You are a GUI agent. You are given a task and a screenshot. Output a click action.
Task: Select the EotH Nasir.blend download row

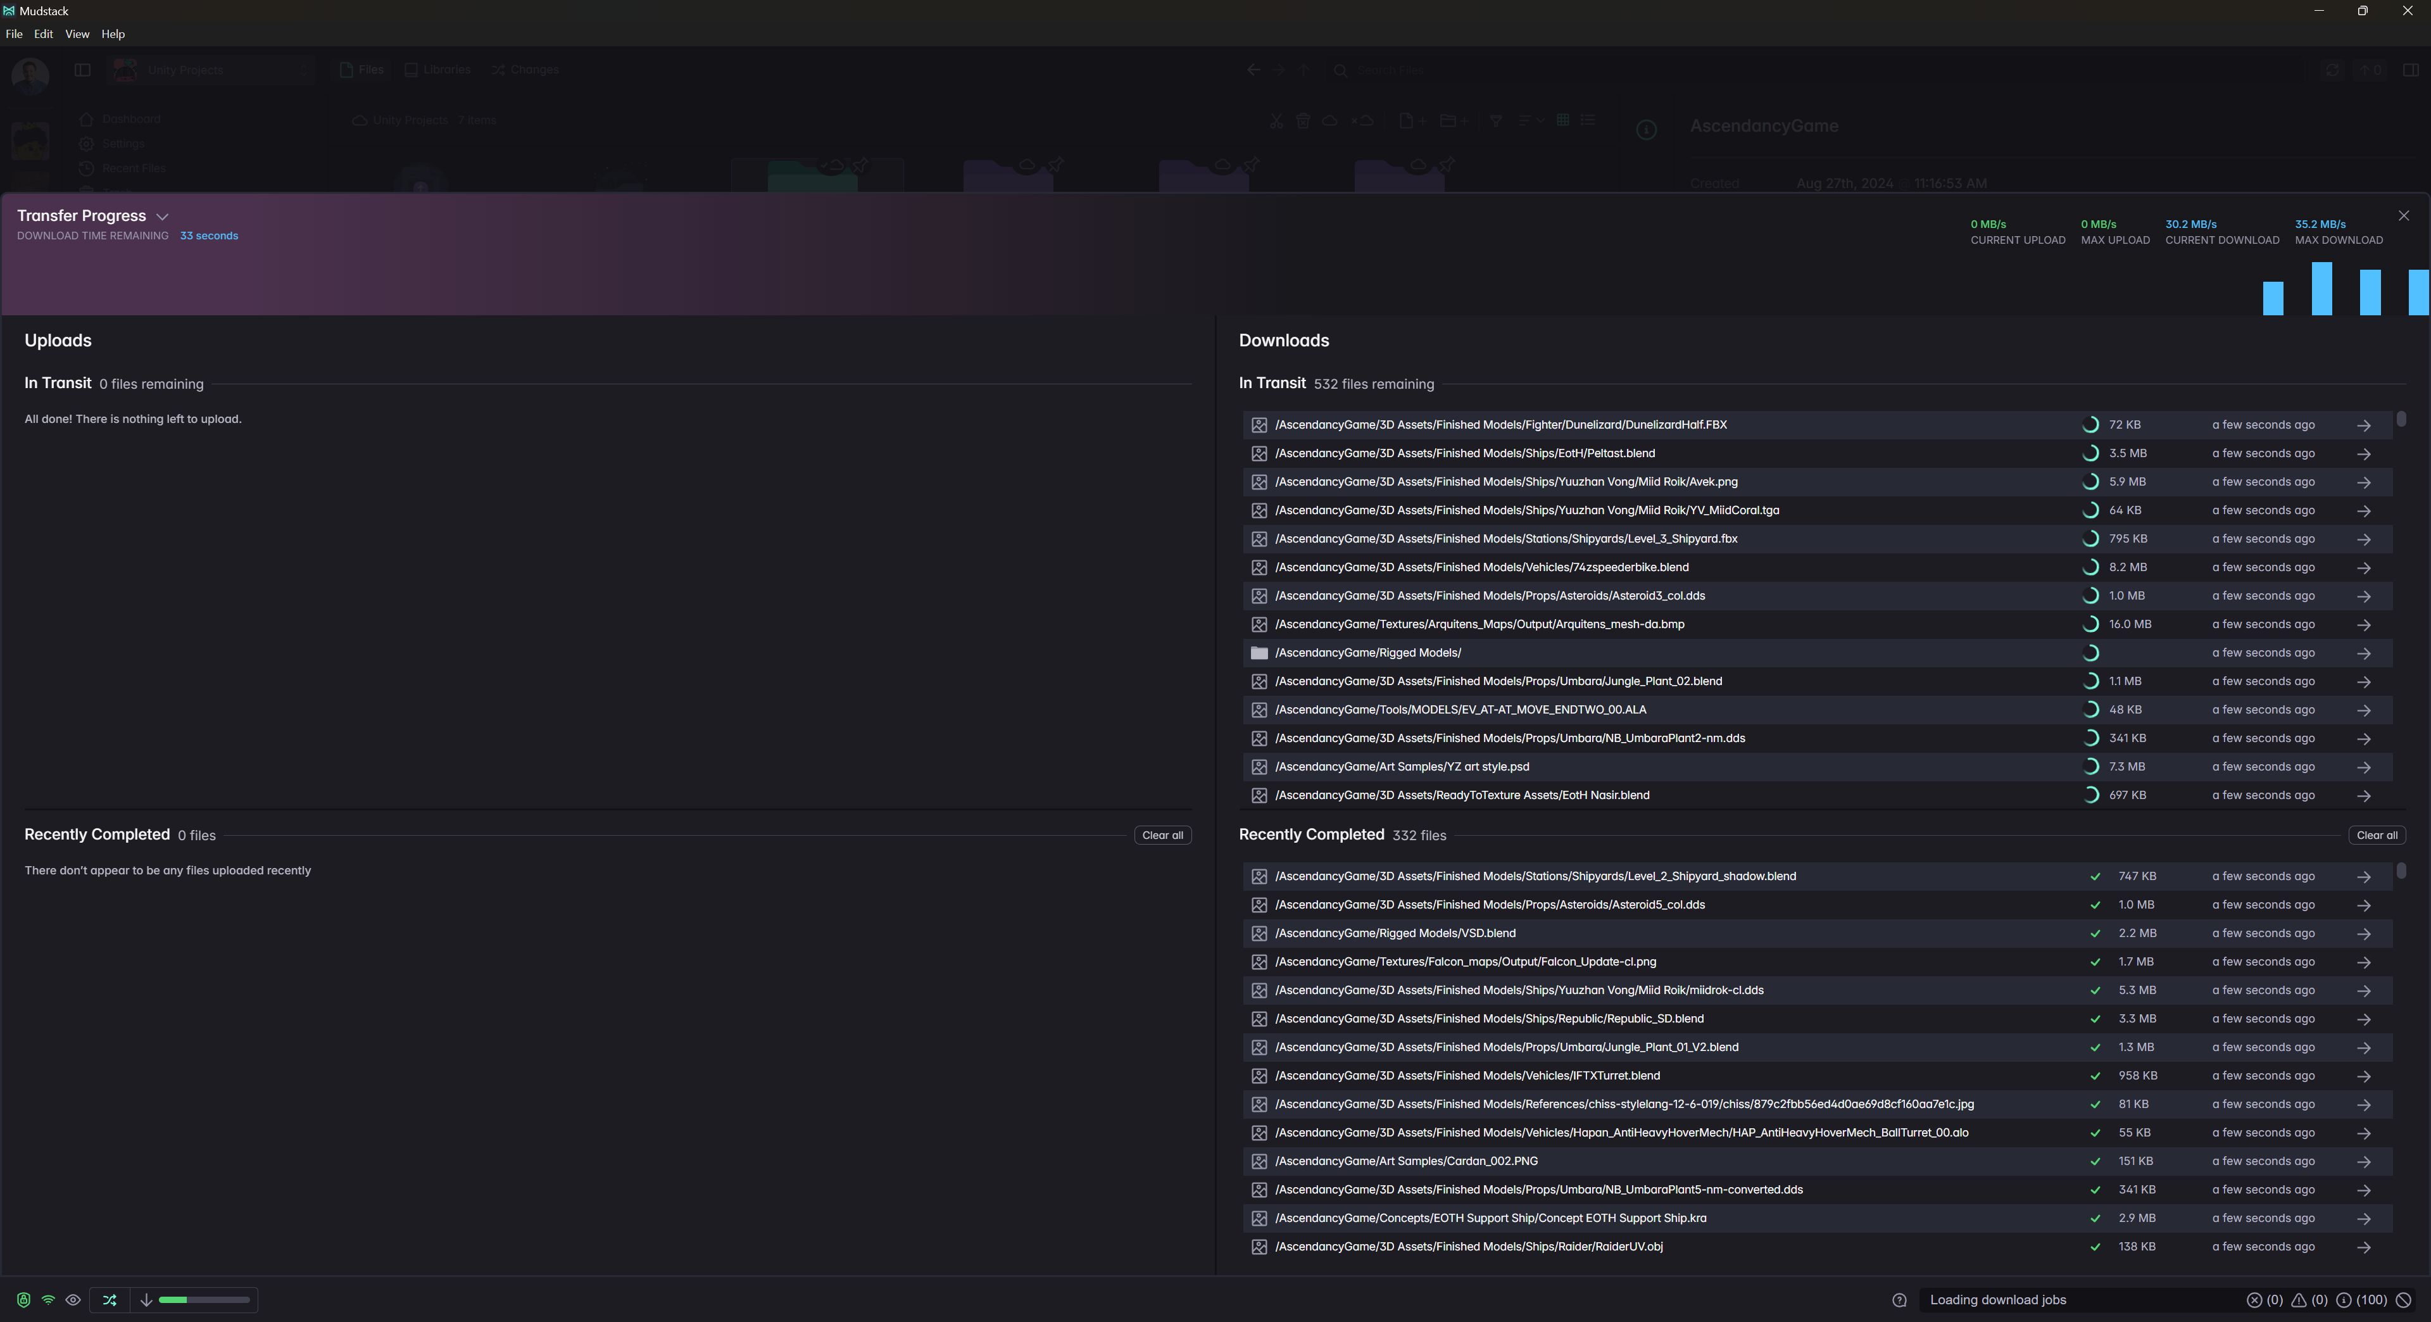[1817, 795]
